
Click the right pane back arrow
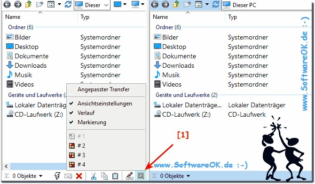tap(155, 4)
